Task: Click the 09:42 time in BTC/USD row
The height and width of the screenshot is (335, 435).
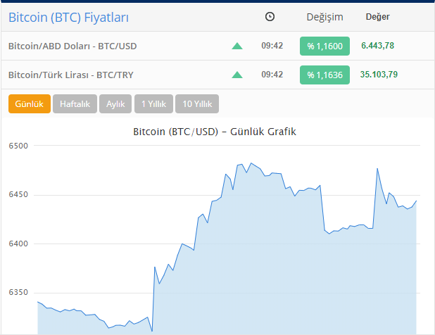Action: pos(272,46)
